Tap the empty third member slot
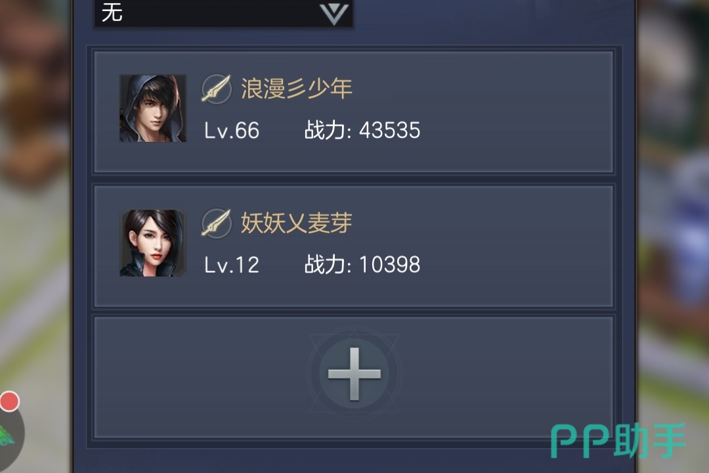This screenshot has width=709, height=473. click(x=354, y=377)
